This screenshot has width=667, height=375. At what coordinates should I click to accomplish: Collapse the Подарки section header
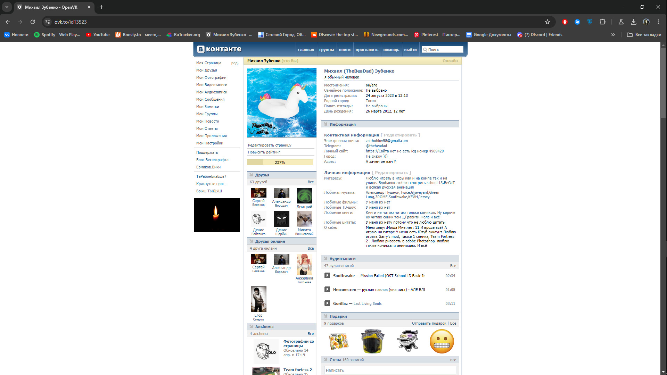(338, 316)
